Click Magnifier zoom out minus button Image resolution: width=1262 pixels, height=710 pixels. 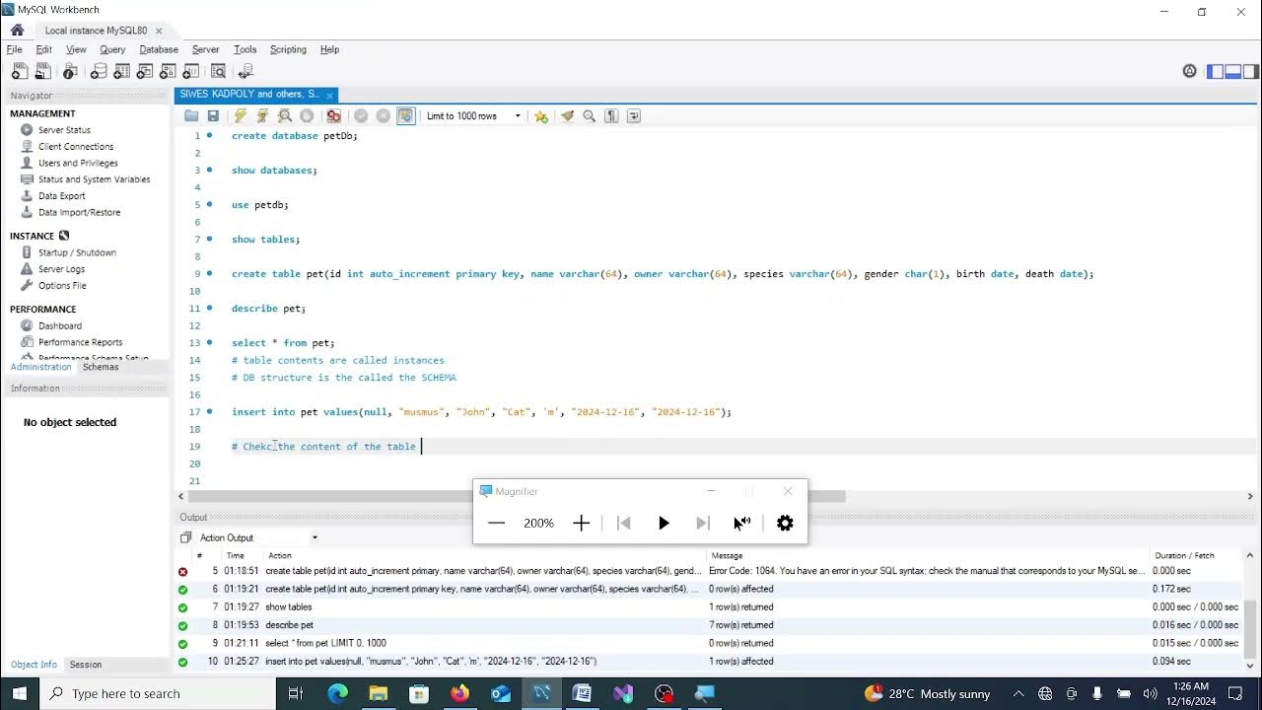coord(496,523)
